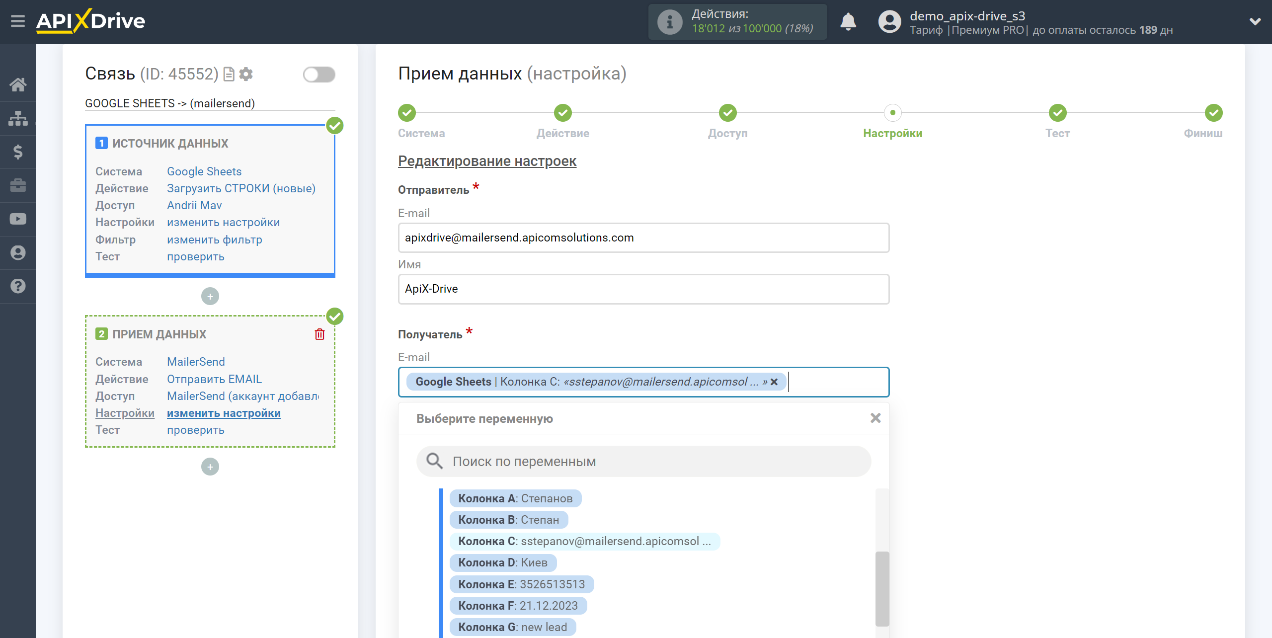Click source изменить настройки link
The height and width of the screenshot is (638, 1272).
tap(224, 223)
